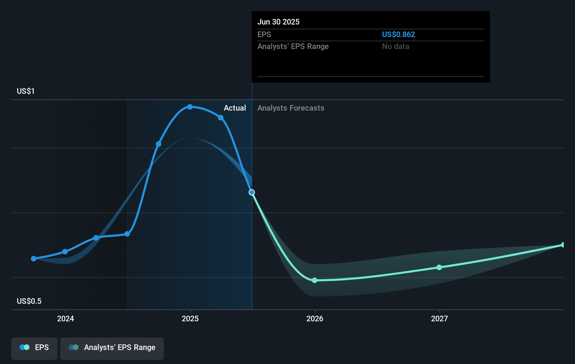This screenshot has width=575, height=364.
Task: Click the Analysts Forecasts label
Action: (x=291, y=108)
